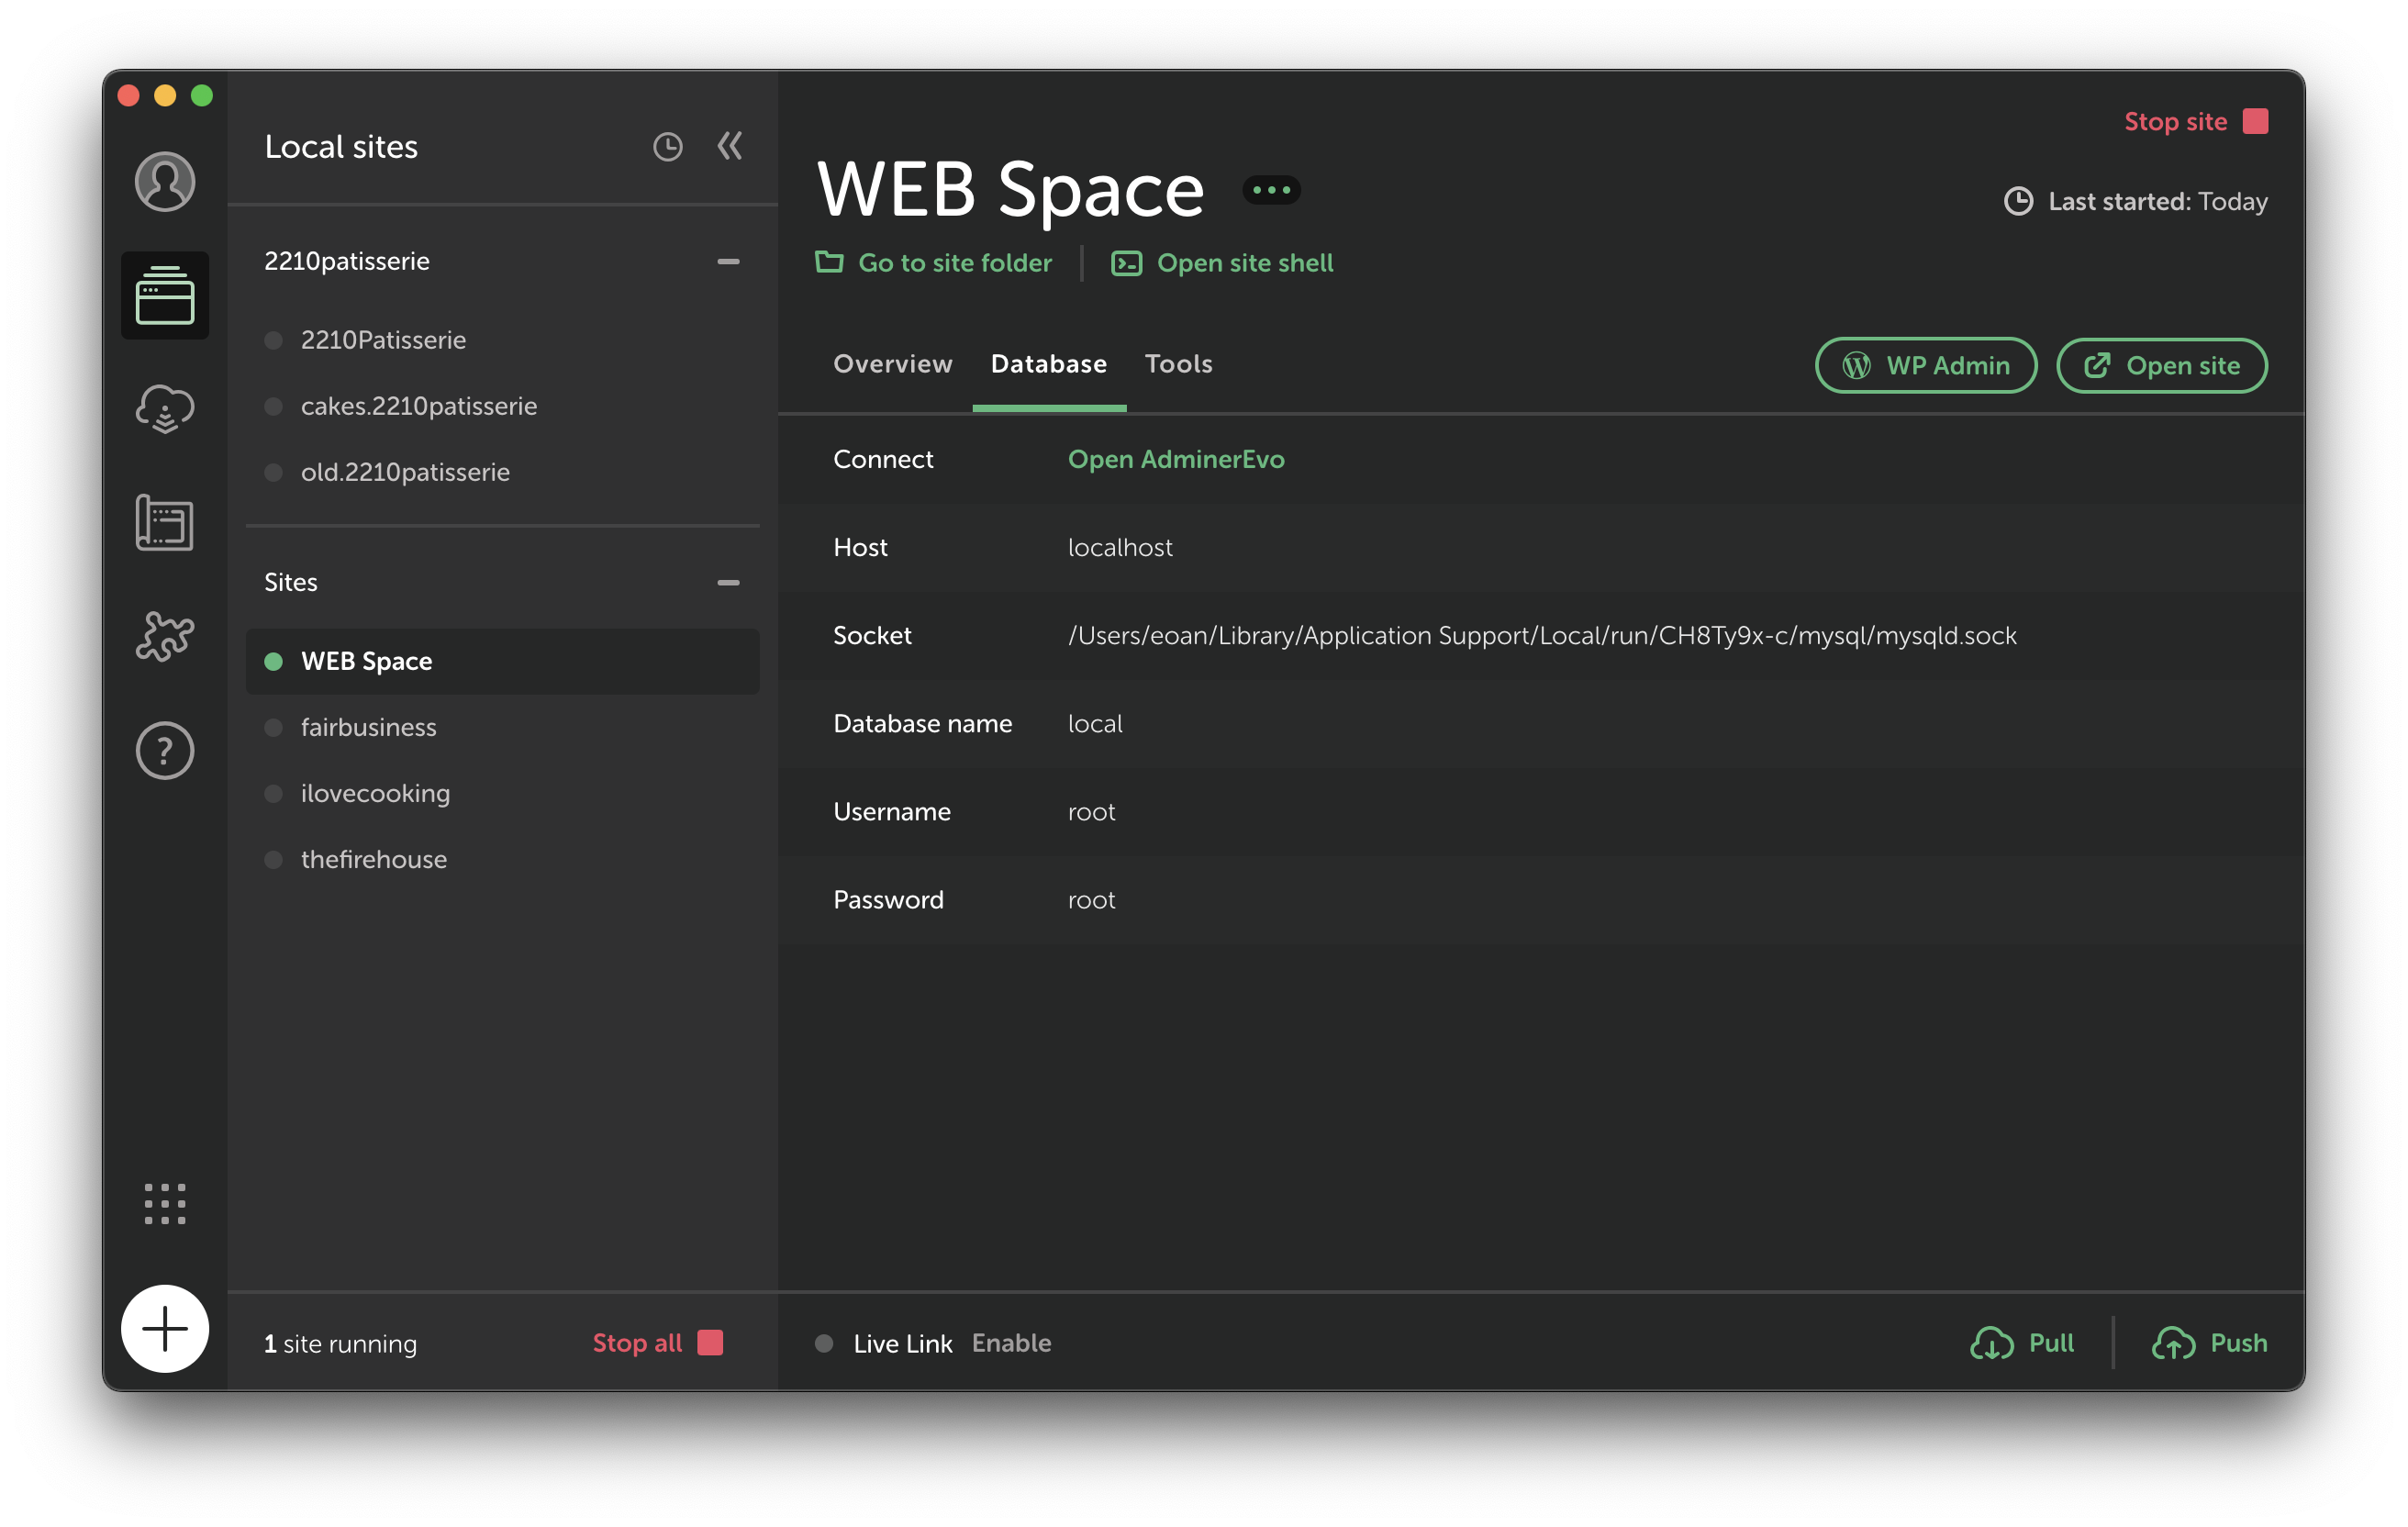2408x1527 pixels.
Task: Collapse the sidebar with the double-chevron icon
Action: point(730,147)
